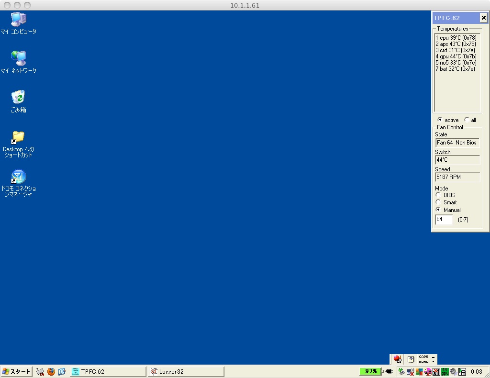Click the 0:03 taskbar clock

pyautogui.click(x=477, y=371)
